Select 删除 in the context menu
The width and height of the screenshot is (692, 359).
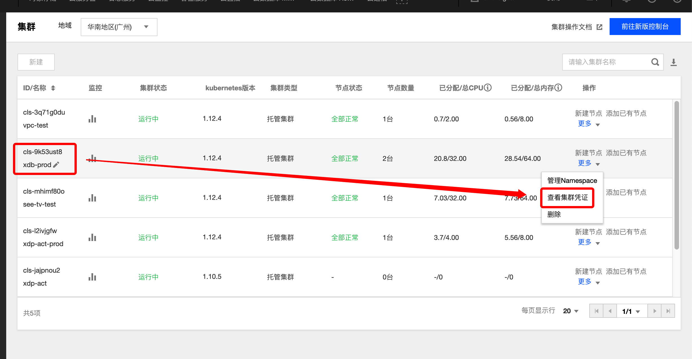coord(554,214)
